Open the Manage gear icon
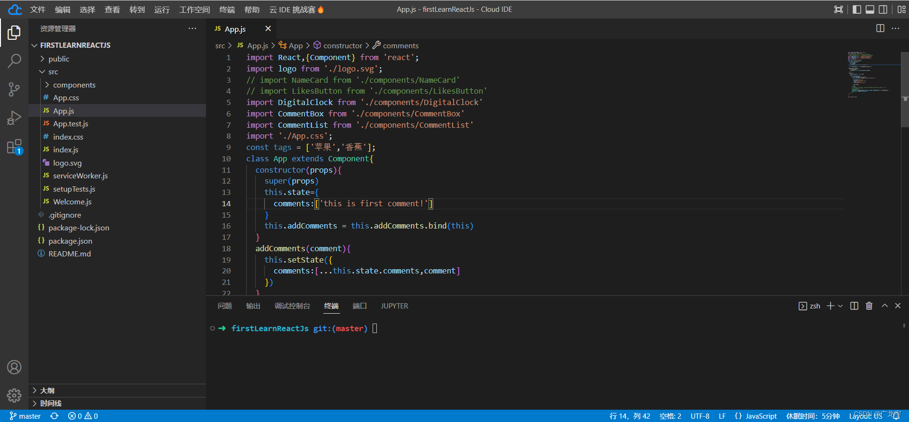 point(14,396)
